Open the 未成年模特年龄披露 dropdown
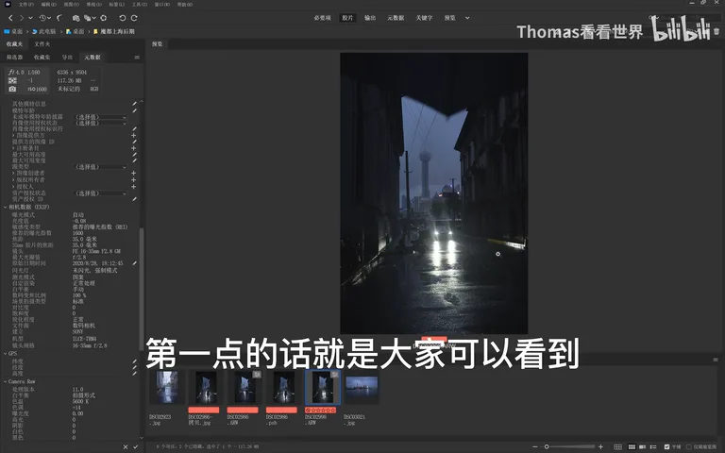 point(100,117)
